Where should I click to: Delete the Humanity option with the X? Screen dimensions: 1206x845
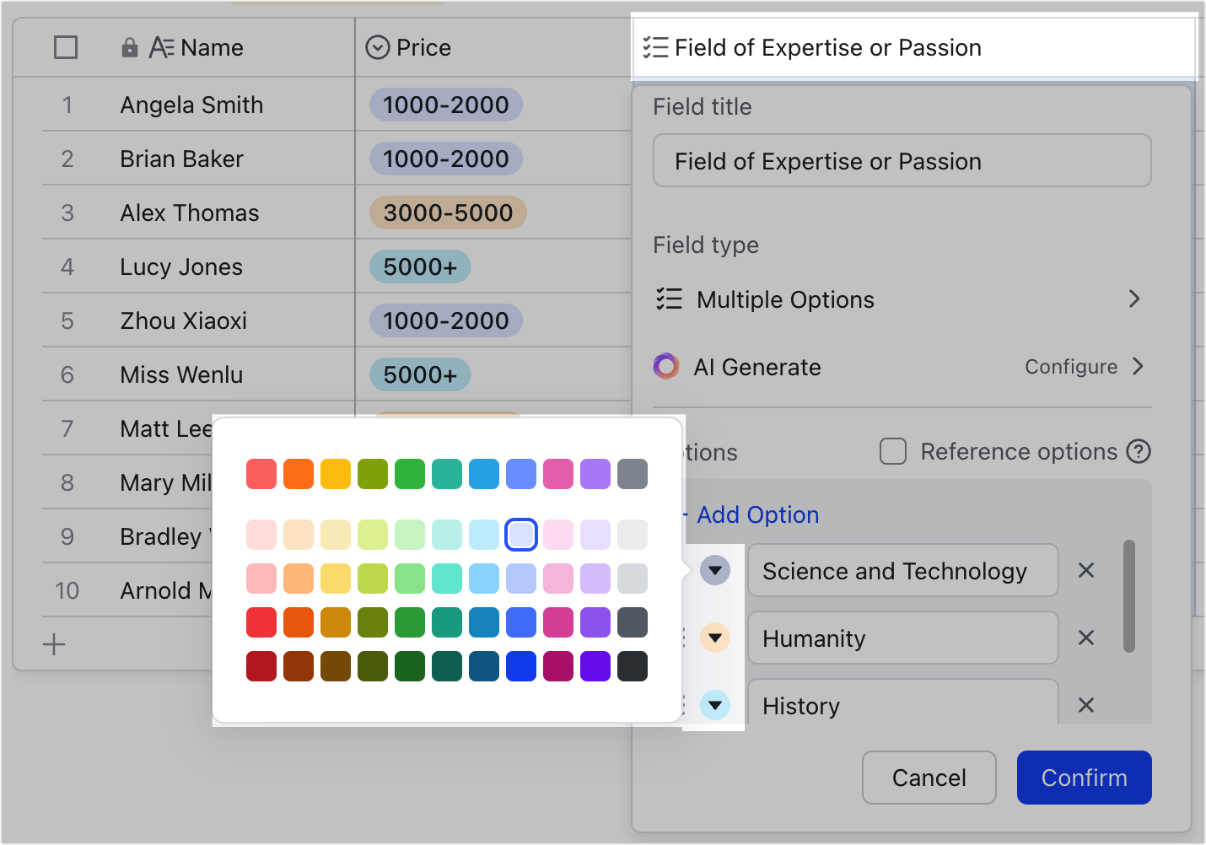(x=1086, y=638)
